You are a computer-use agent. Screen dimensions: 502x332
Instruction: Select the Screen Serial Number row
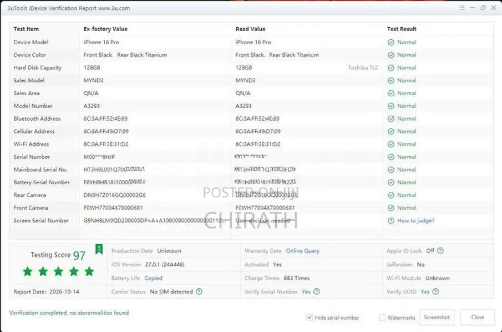251,221
